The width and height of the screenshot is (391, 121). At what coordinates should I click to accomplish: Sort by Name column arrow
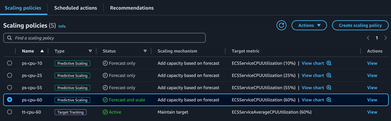click(42, 51)
